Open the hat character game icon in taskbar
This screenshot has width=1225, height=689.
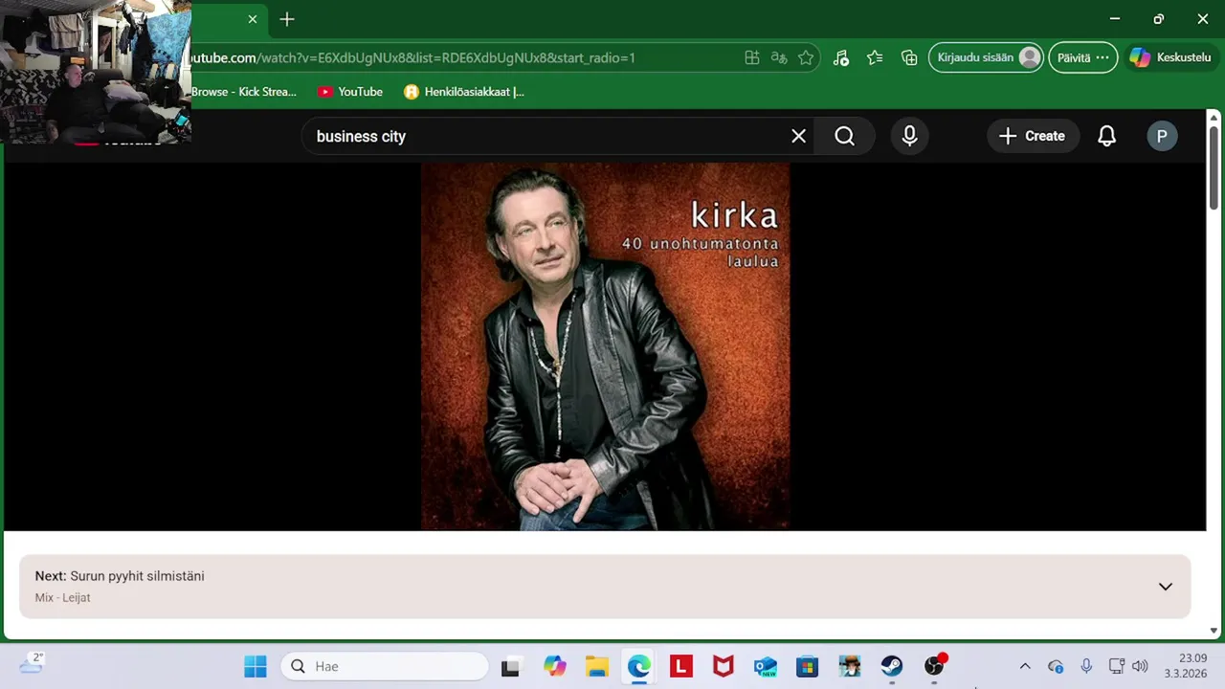[x=850, y=666]
